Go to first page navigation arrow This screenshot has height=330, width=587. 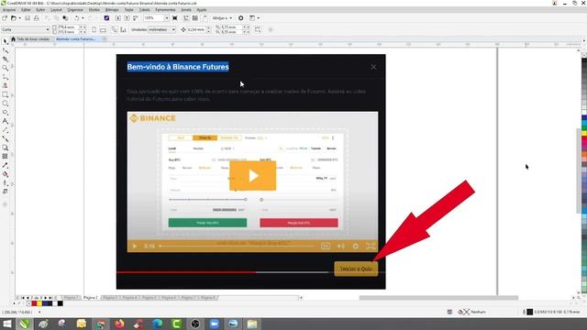(x=23, y=298)
